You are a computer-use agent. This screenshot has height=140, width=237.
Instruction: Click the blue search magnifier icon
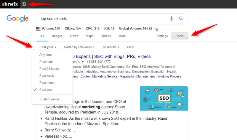[x=181, y=19]
